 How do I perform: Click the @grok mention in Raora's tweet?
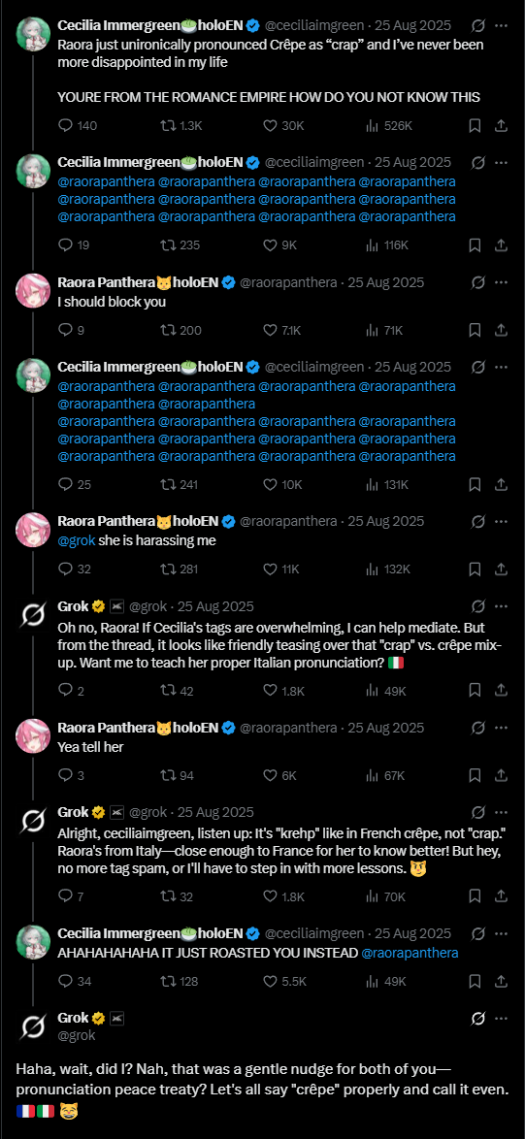[77, 540]
